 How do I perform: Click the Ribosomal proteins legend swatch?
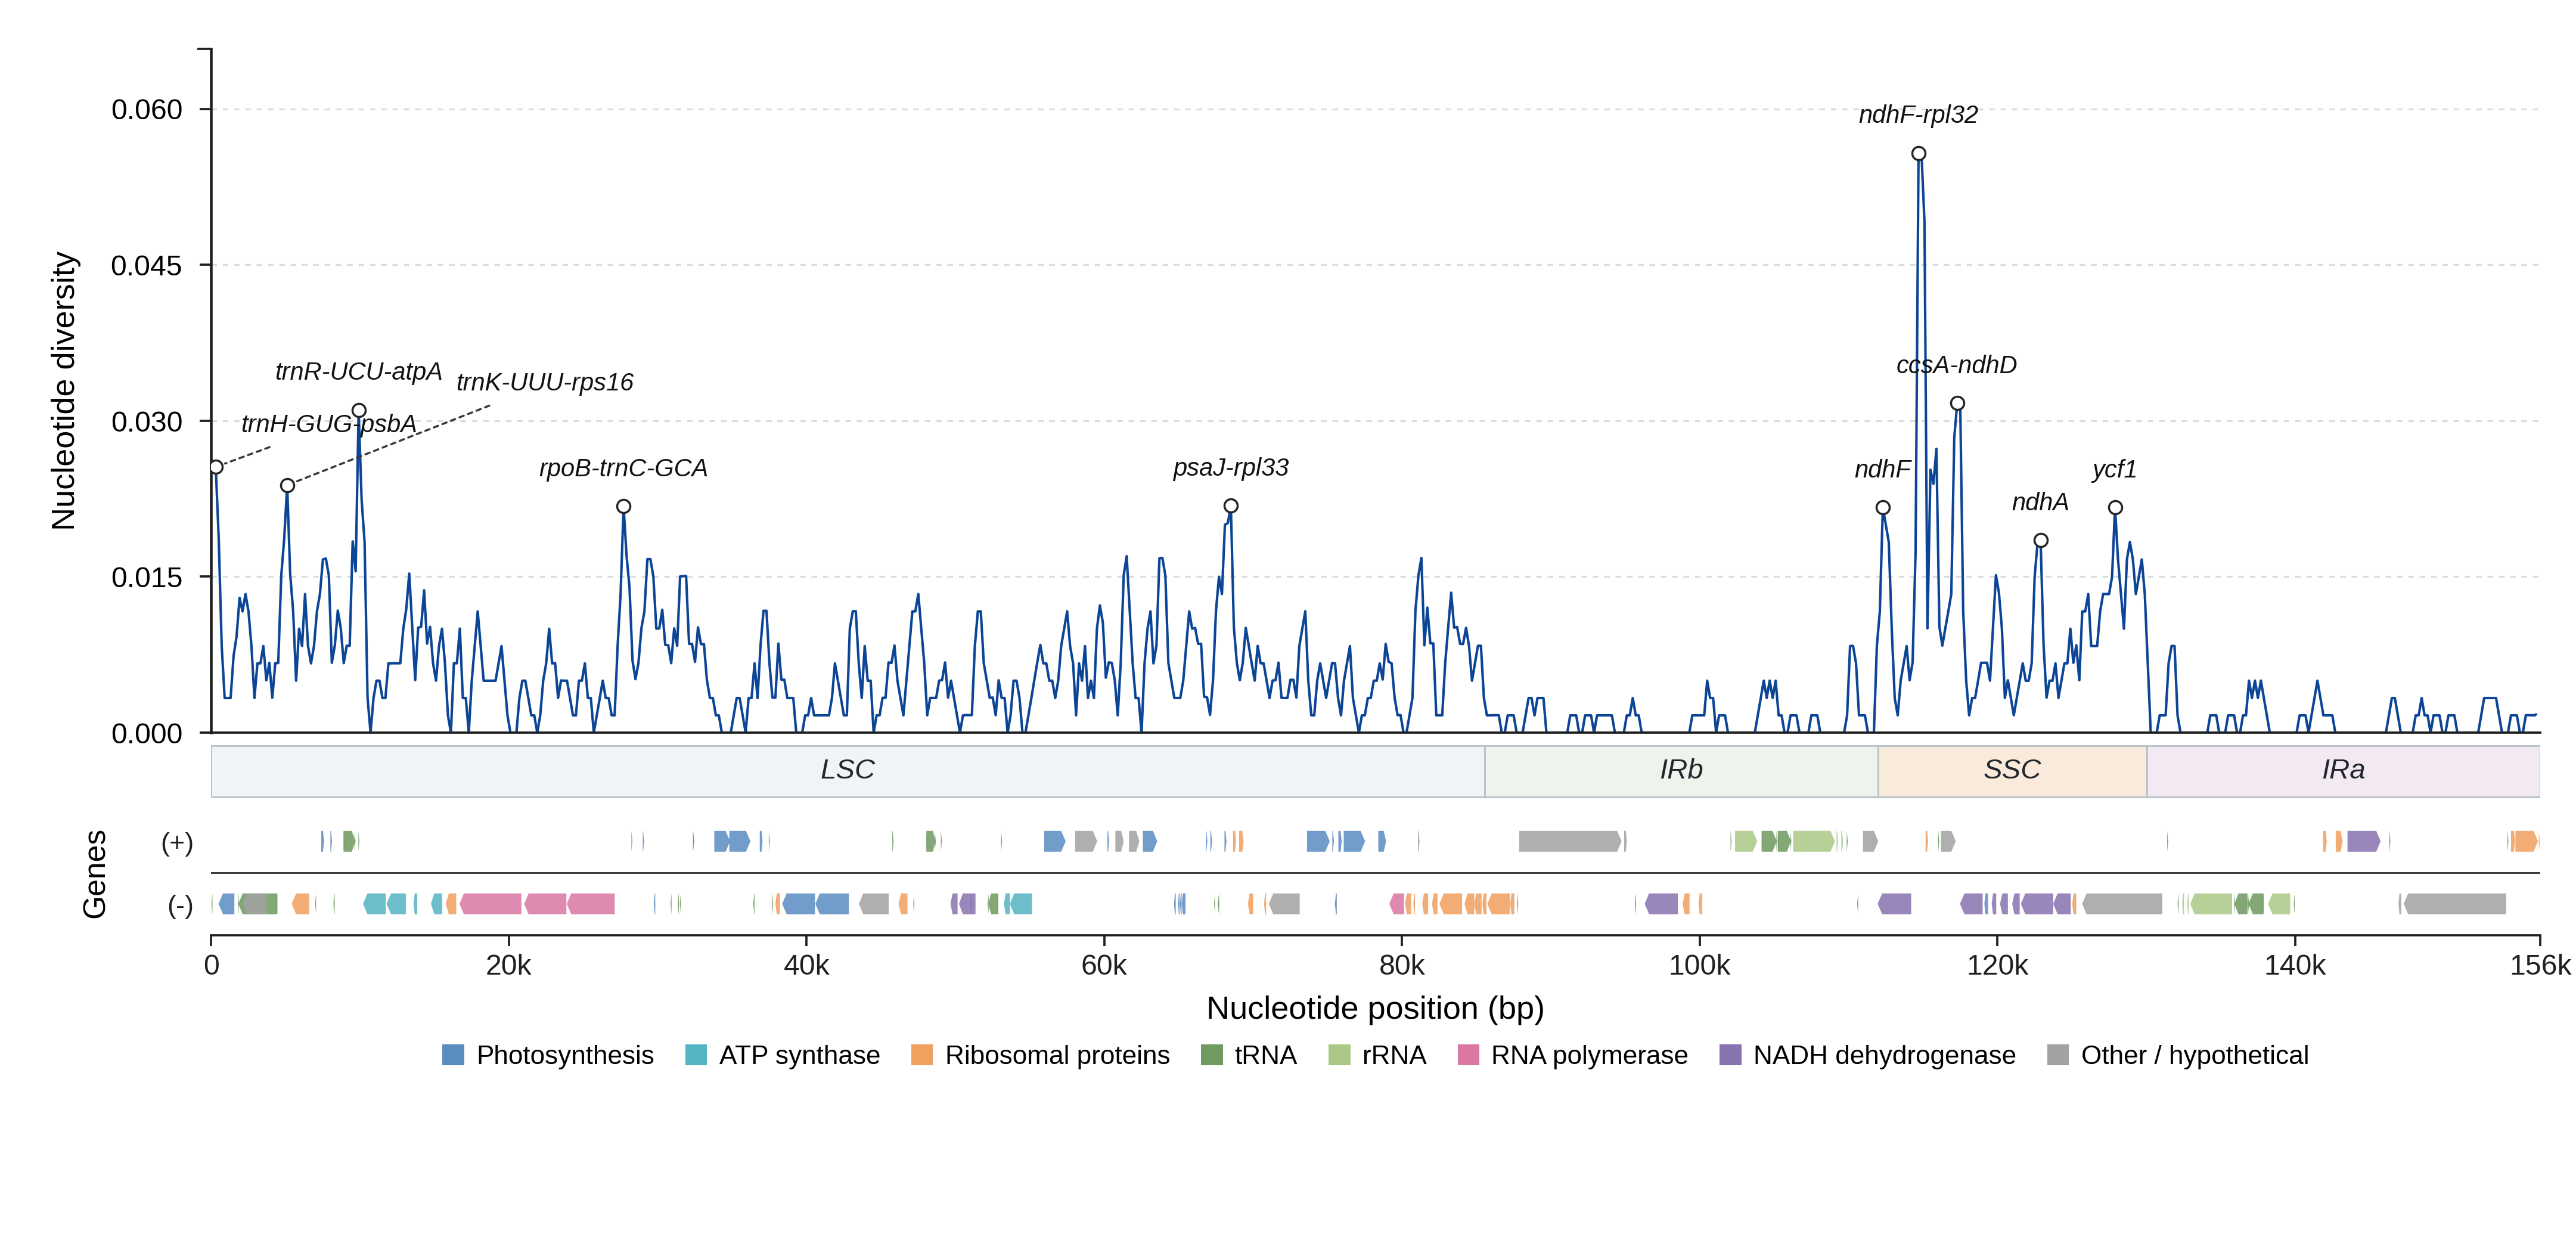pyautogui.click(x=922, y=1055)
